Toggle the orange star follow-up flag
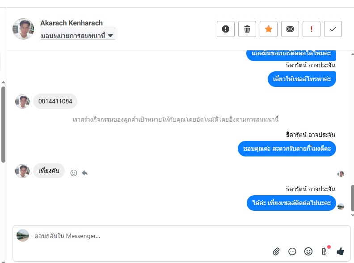This screenshot has height=263, width=354. tap(269, 29)
